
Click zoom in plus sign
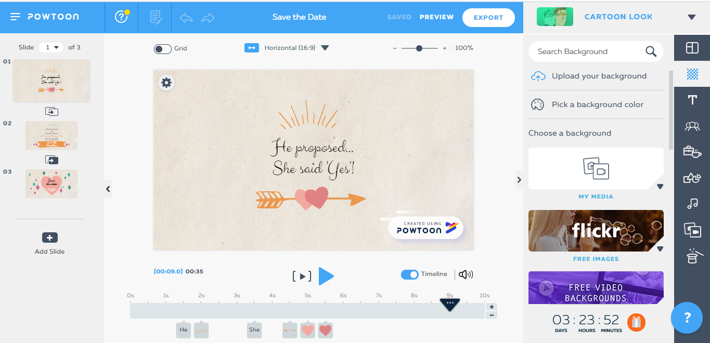[445, 48]
